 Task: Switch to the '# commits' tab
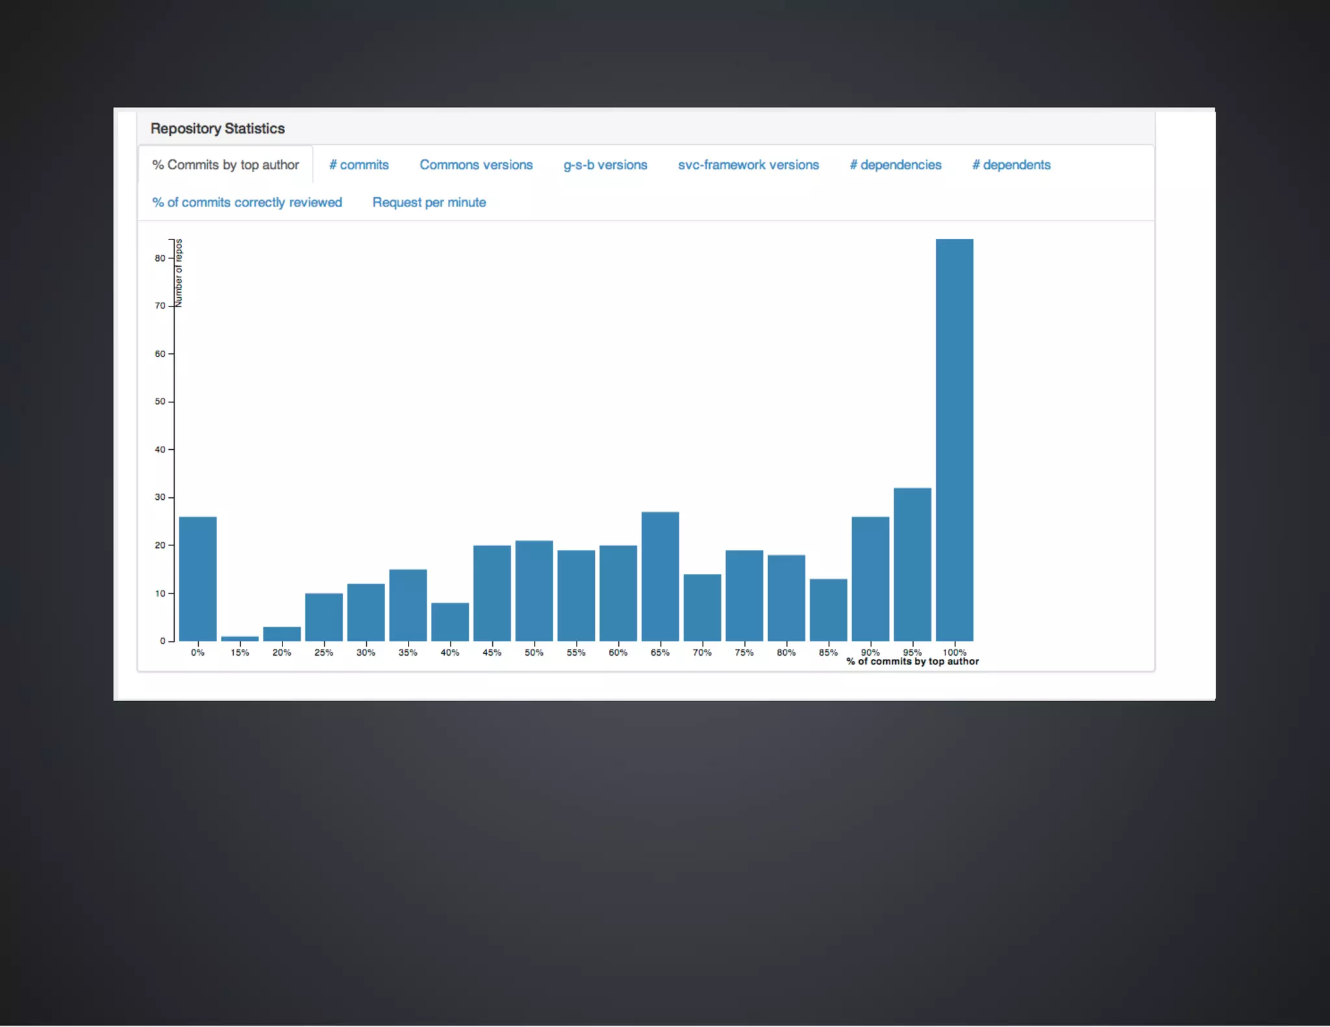pos(358,165)
